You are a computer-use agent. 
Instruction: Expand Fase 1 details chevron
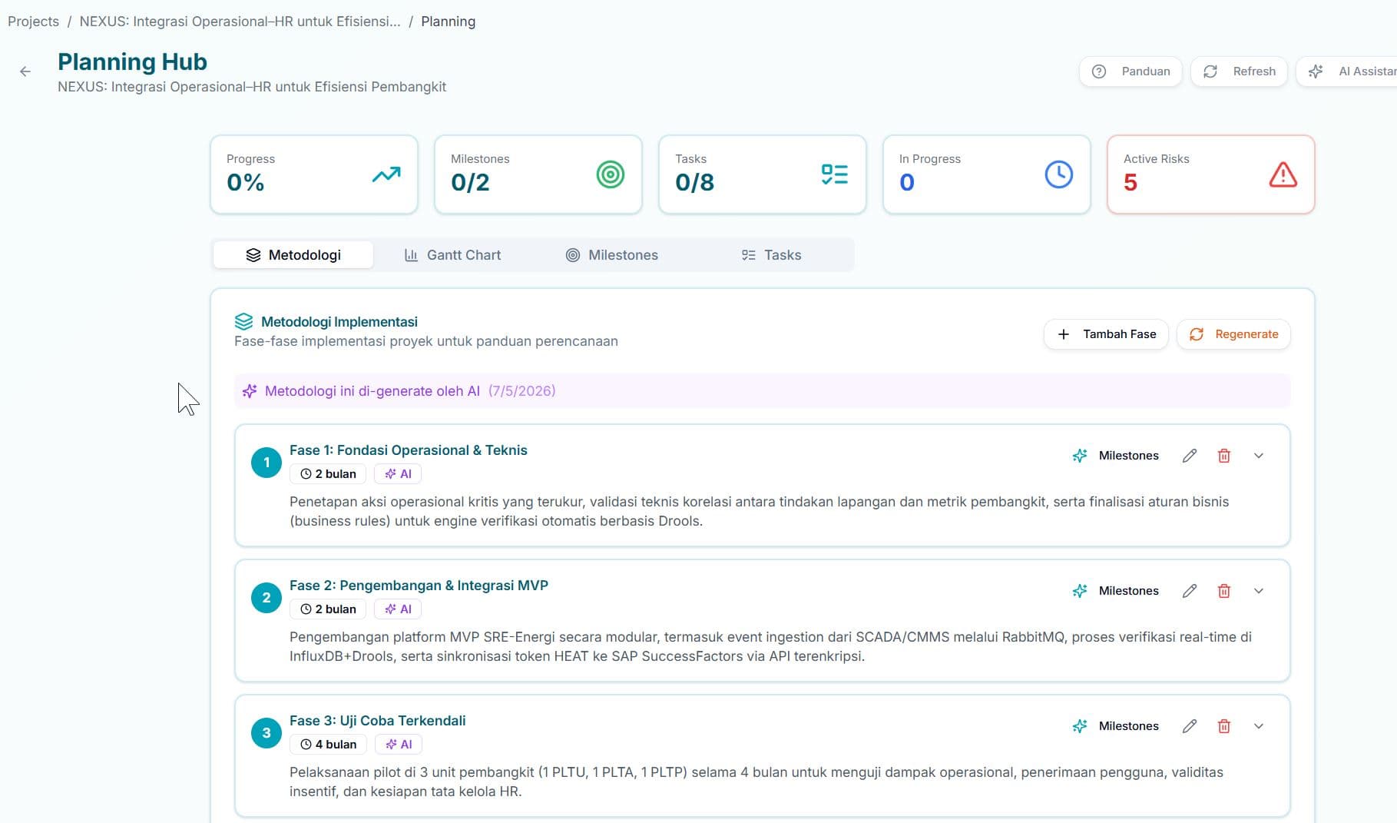(x=1259, y=456)
